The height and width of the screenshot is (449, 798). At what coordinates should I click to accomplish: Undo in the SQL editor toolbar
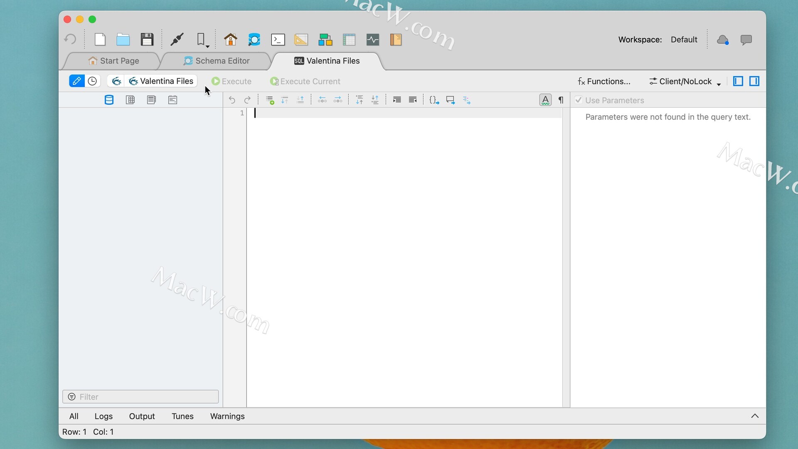232,100
